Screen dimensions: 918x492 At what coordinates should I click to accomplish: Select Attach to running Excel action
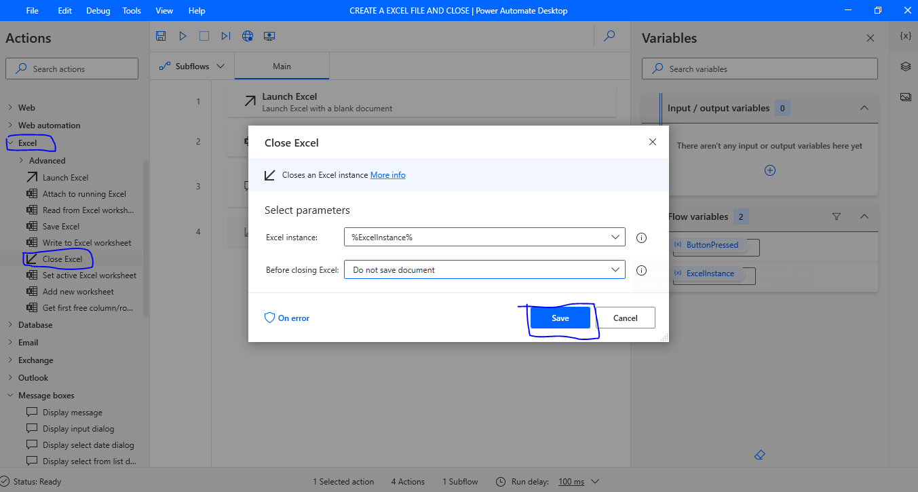pyautogui.click(x=84, y=194)
